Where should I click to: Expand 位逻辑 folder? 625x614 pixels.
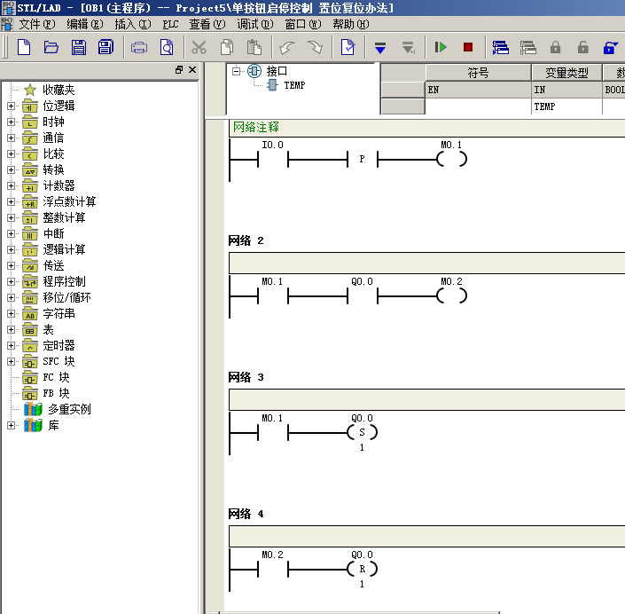point(12,106)
